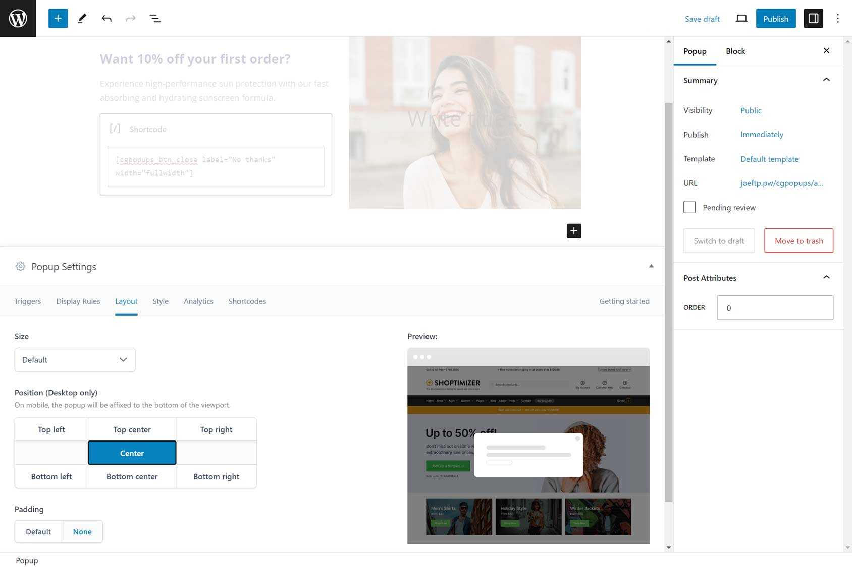
Task: Select the sunscreen description paragraph
Action: point(216,90)
